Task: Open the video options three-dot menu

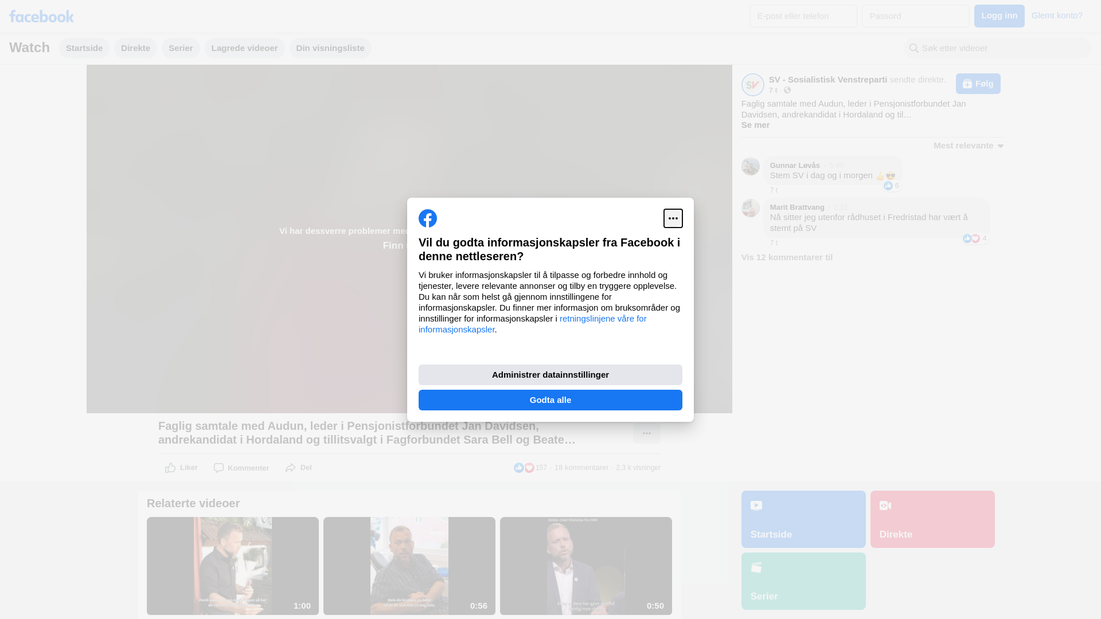Action: [647, 433]
